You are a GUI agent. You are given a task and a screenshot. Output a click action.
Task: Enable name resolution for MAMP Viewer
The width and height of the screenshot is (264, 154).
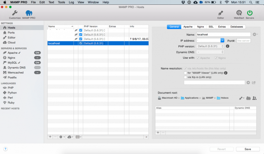point(185,73)
